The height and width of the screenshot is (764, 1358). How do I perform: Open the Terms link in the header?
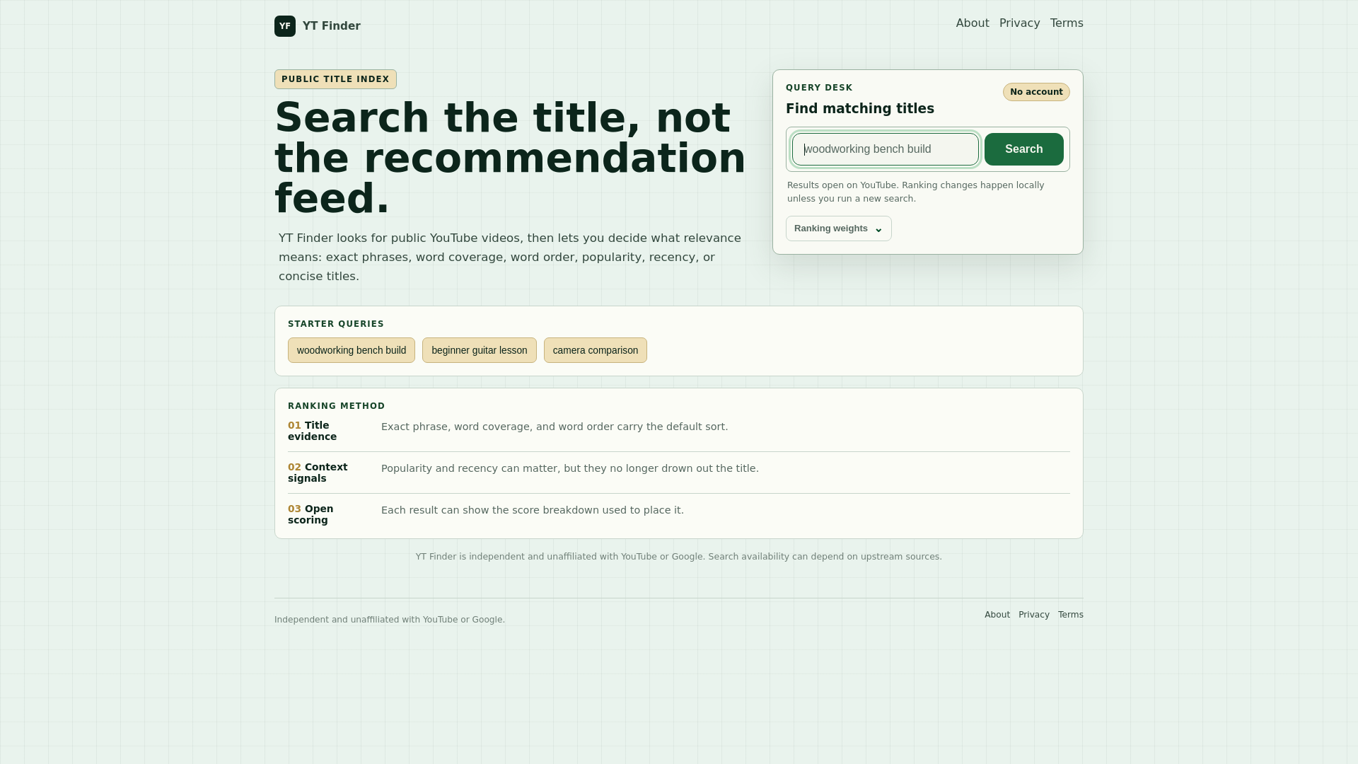(x=1067, y=23)
